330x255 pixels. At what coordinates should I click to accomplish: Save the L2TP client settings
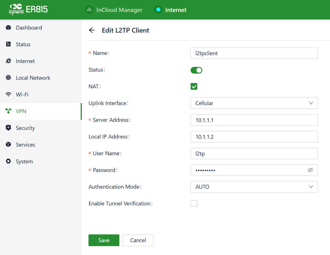pos(104,240)
